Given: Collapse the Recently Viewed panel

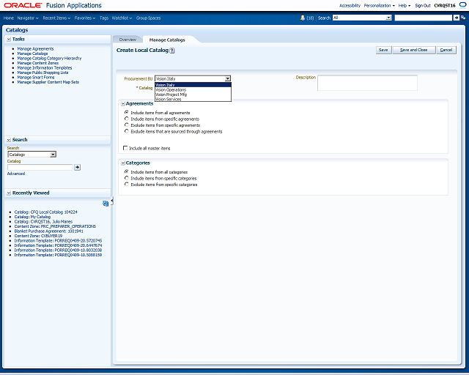Looking at the screenshot, I should [x=9, y=193].
